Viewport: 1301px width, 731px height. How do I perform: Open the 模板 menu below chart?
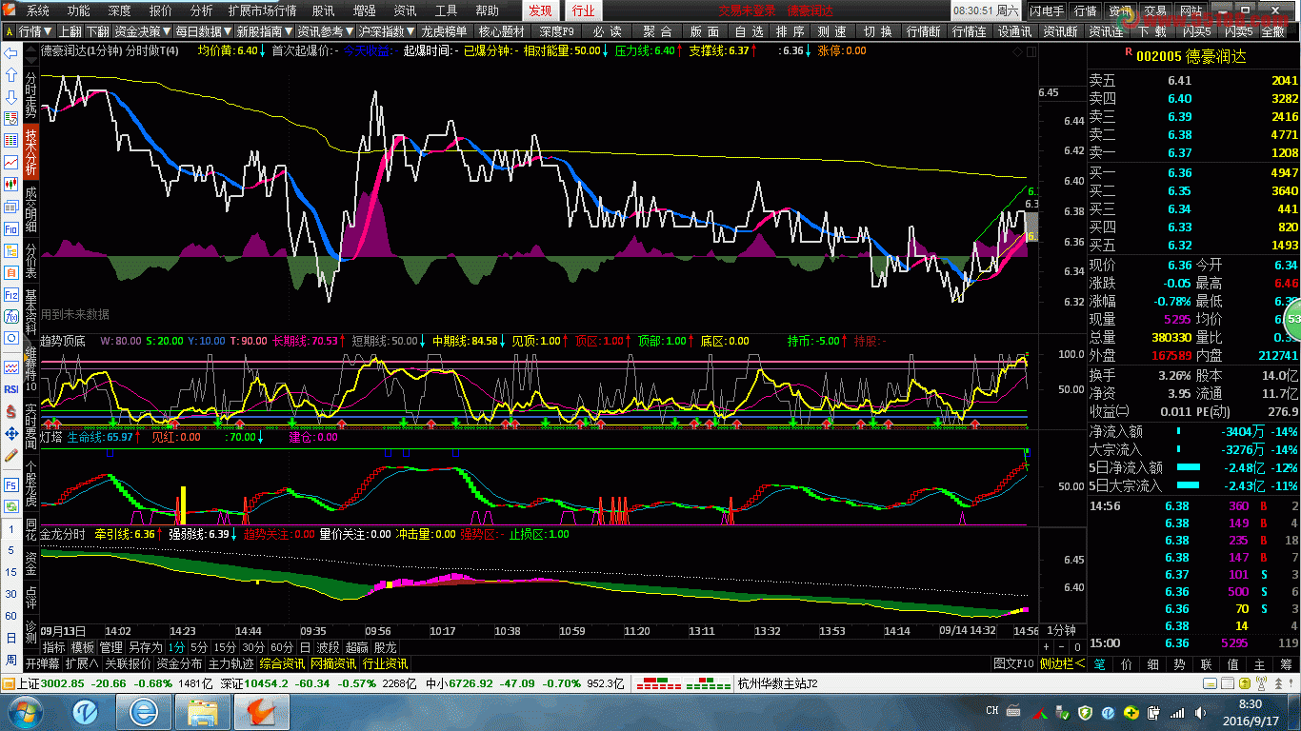coord(83,647)
